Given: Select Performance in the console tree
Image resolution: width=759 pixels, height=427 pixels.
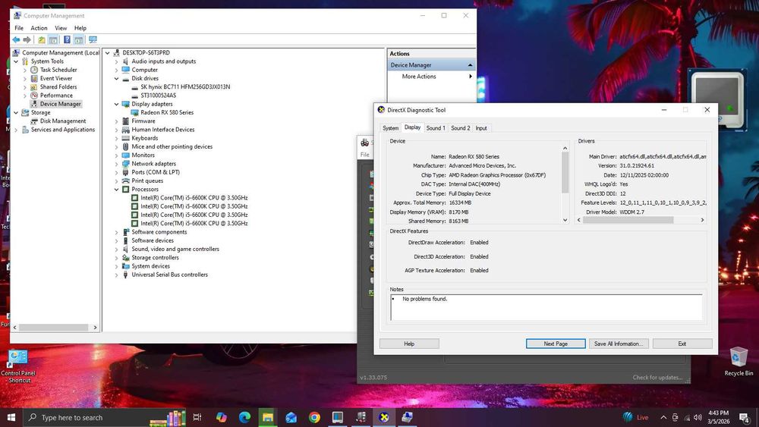Looking at the screenshot, I should [x=56, y=96].
